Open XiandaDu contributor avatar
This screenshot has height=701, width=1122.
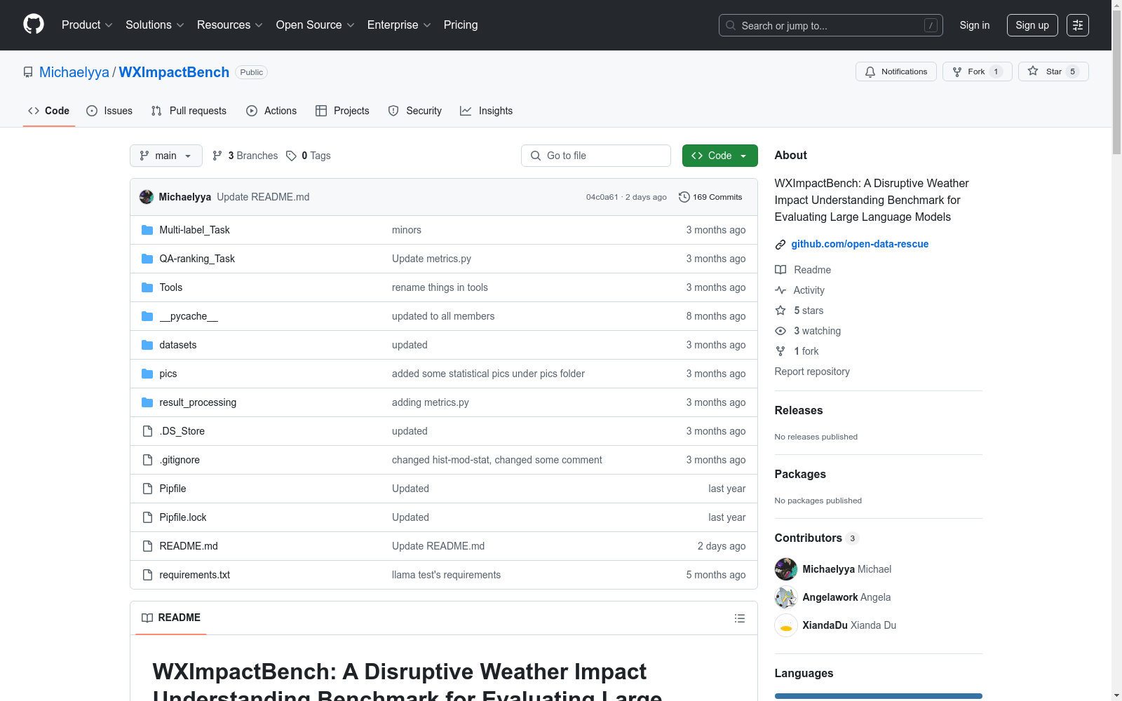coord(786,625)
